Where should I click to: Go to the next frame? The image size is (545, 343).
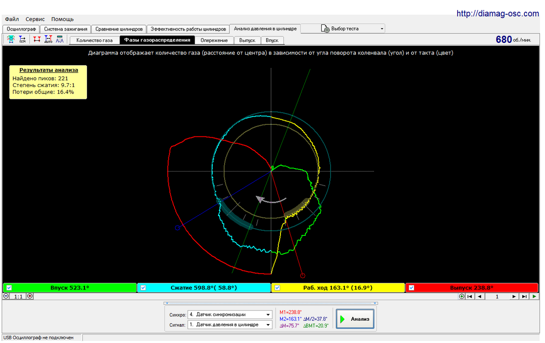click(x=514, y=296)
